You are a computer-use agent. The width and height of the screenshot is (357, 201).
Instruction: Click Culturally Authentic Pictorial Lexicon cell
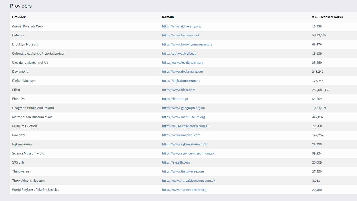click(x=39, y=54)
